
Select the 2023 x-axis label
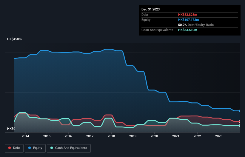click(x=219, y=136)
